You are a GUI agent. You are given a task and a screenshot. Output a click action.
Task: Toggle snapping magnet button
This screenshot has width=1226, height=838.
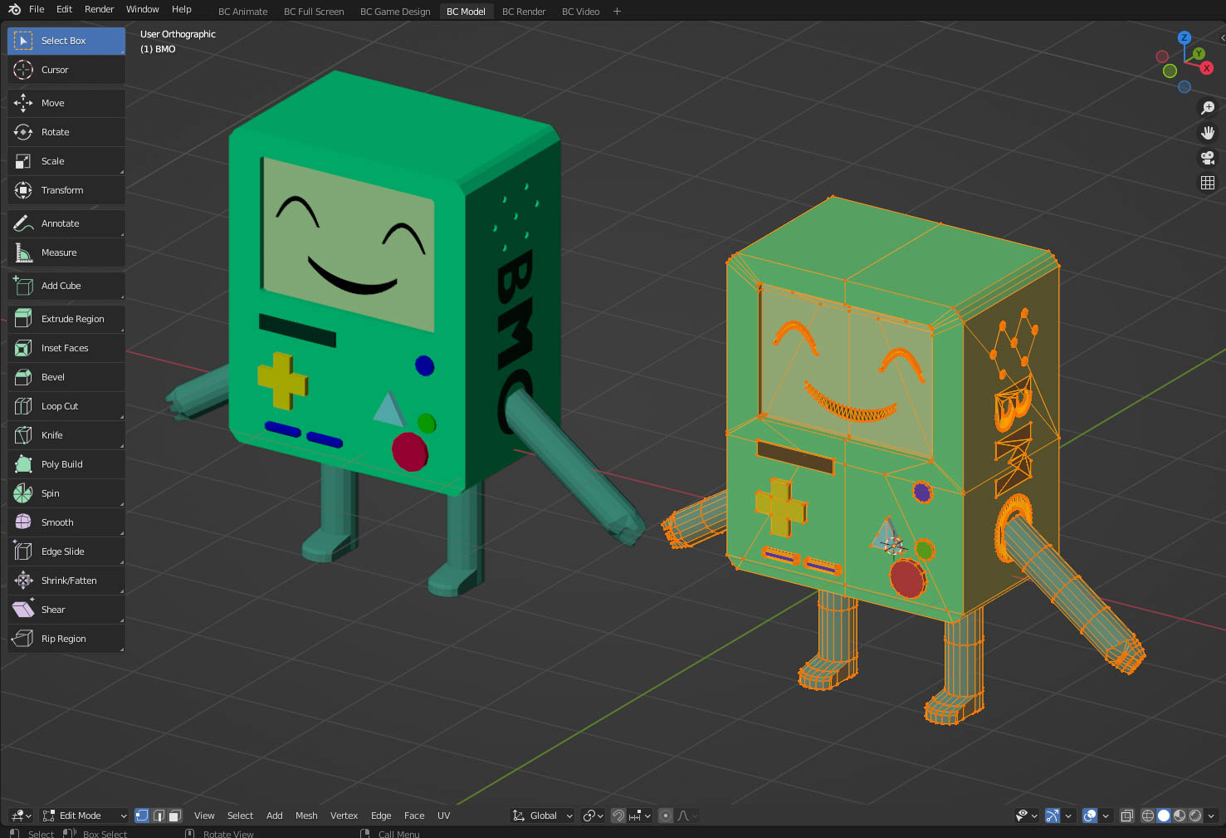click(x=618, y=816)
